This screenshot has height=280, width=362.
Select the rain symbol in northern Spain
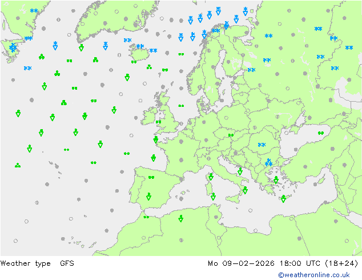click(x=151, y=178)
